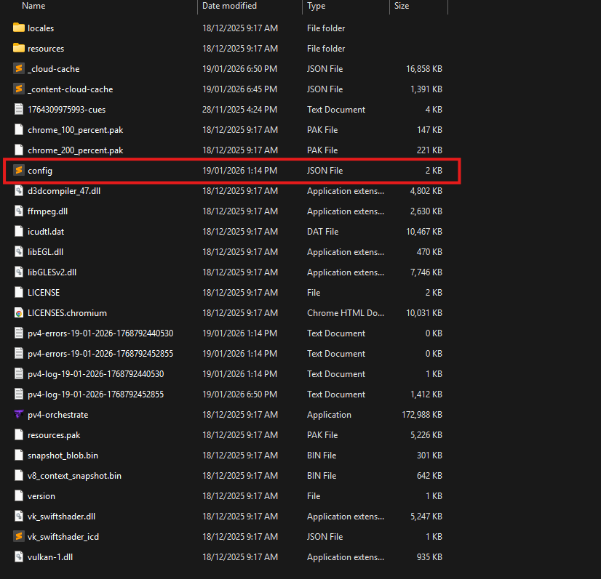601x579 pixels.
Task: Select the _cloud-cache file name
Action: (x=54, y=69)
